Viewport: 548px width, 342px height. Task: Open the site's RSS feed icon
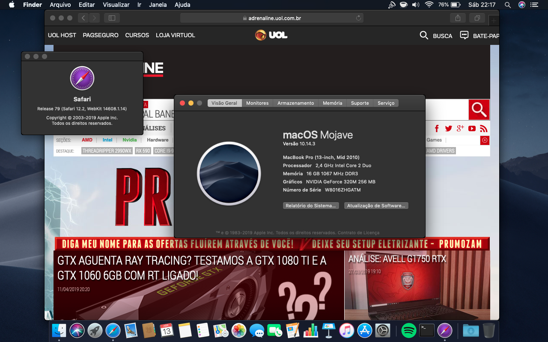(x=484, y=129)
